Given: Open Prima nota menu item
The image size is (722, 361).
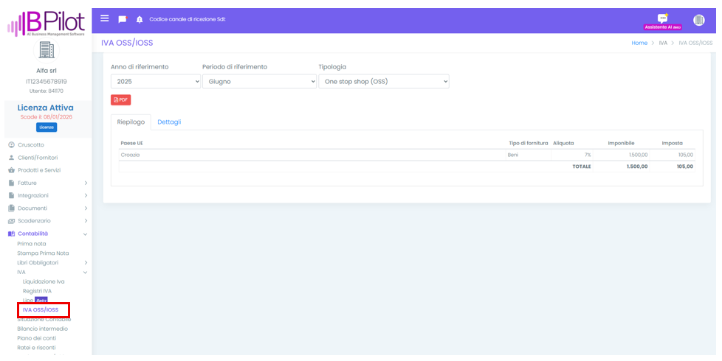Looking at the screenshot, I should point(32,244).
